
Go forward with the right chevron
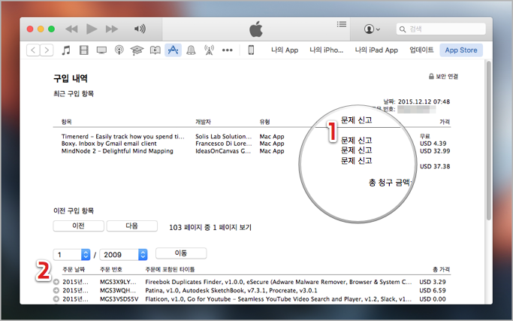(47, 50)
